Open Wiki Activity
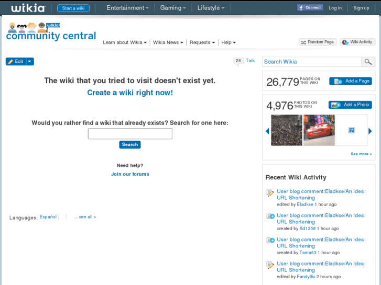Screen dimensions: 381x285 (357, 42)
